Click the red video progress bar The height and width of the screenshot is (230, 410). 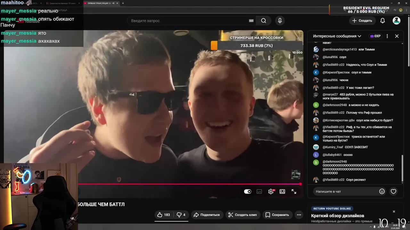189,184
